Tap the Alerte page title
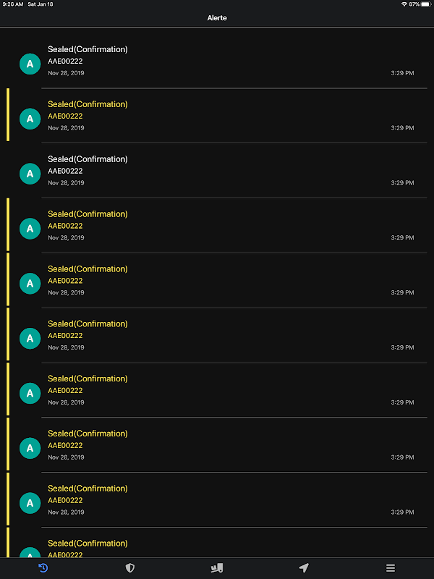The width and height of the screenshot is (434, 579). pos(217,17)
